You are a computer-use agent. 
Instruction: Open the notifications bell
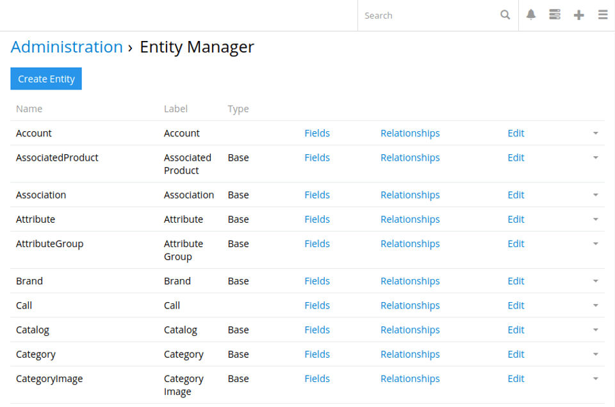[x=531, y=15]
